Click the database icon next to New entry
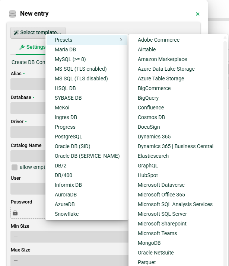The height and width of the screenshot is (266, 229). coord(12,14)
